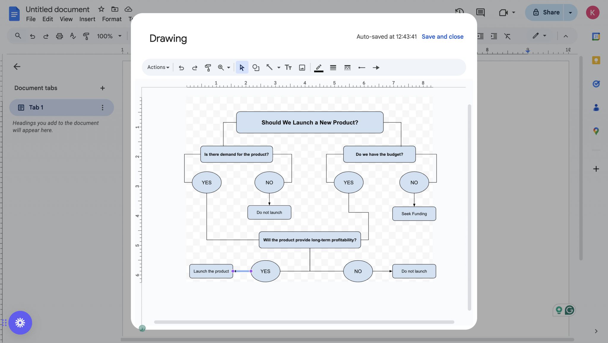Open Google Keep from the side panel
The image size is (608, 343).
point(596,60)
